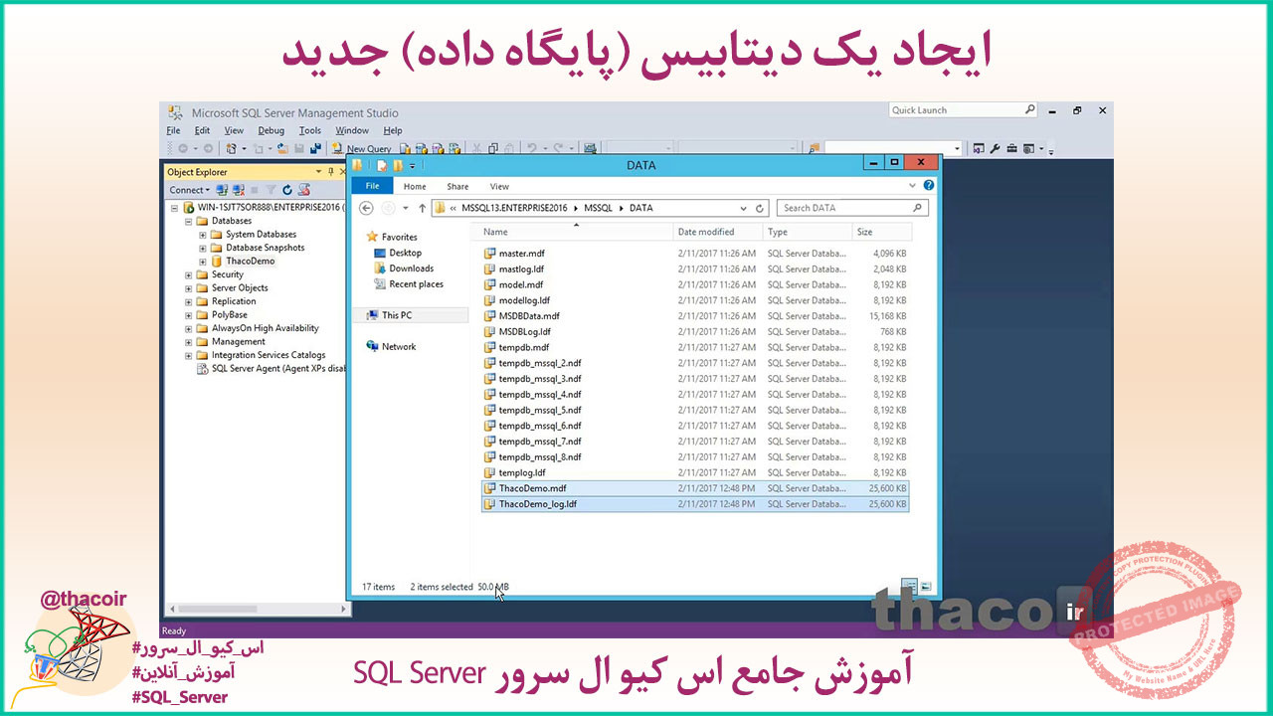This screenshot has height=716, width=1273.
Task: Expand the Database Snapshots node
Action: coord(203,248)
